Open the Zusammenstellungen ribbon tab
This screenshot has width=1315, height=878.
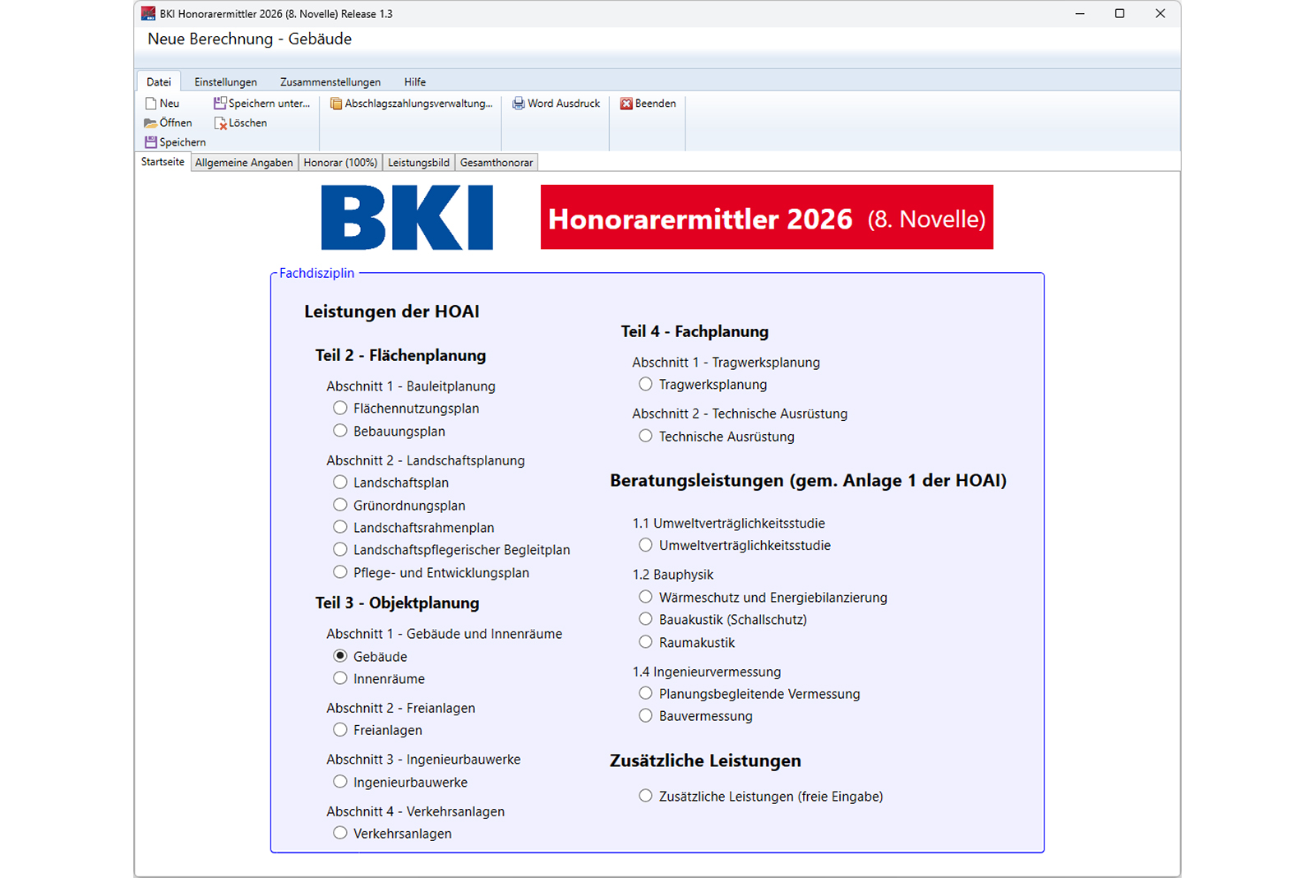[x=330, y=81]
